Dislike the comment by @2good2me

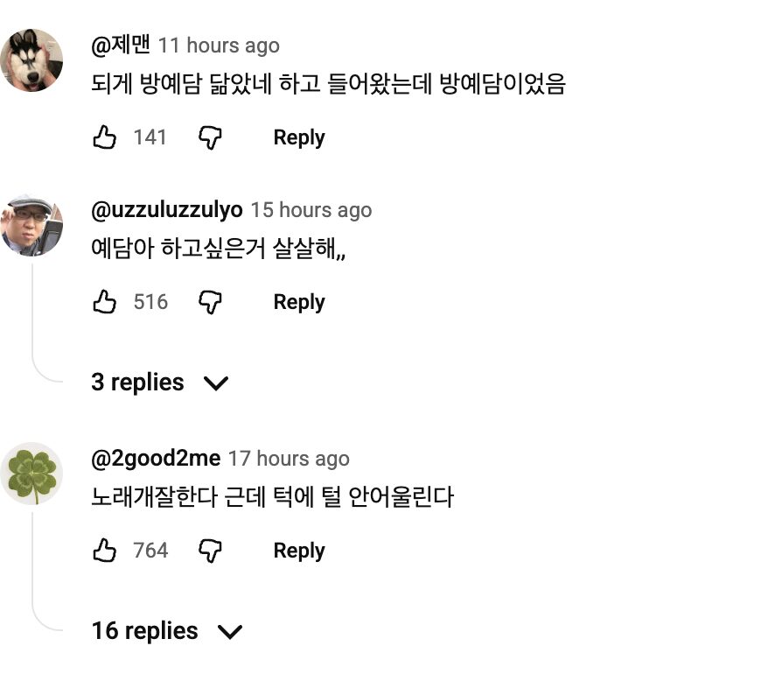210,551
